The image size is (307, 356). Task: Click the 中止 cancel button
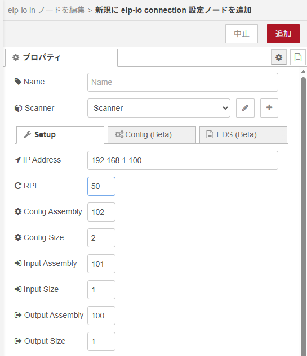[x=242, y=34]
